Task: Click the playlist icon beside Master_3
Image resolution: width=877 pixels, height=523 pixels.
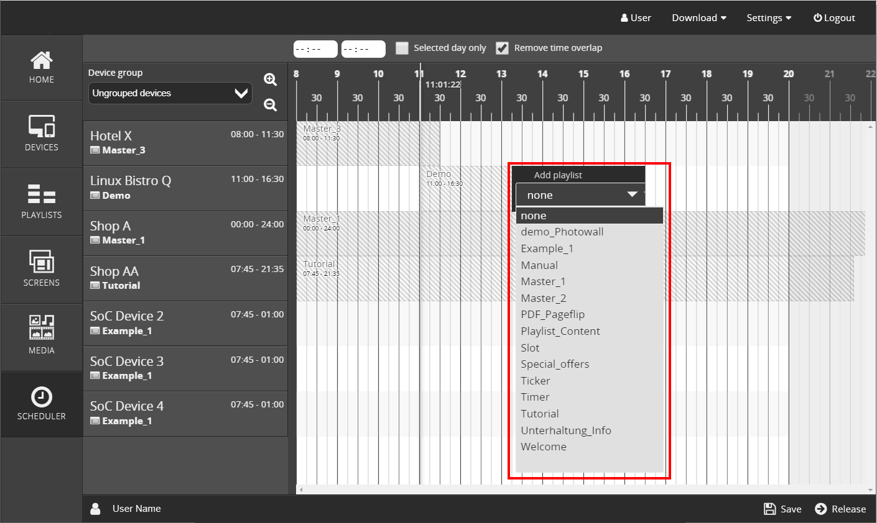Action: coord(95,150)
